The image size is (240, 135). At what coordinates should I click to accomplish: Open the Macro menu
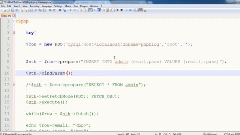point(68,6)
